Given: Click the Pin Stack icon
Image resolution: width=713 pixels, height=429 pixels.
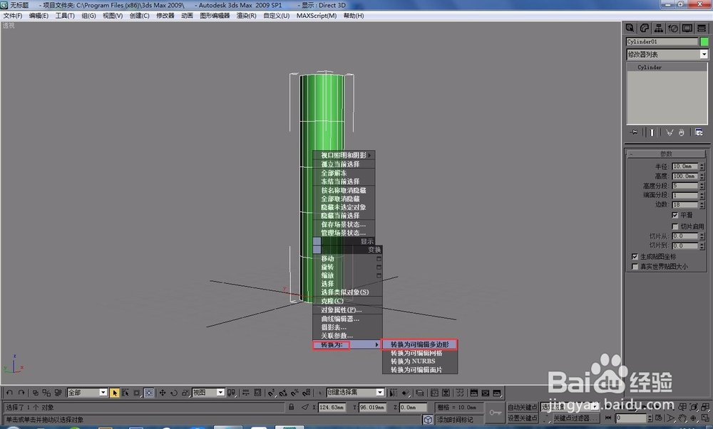Looking at the screenshot, I should 633,132.
